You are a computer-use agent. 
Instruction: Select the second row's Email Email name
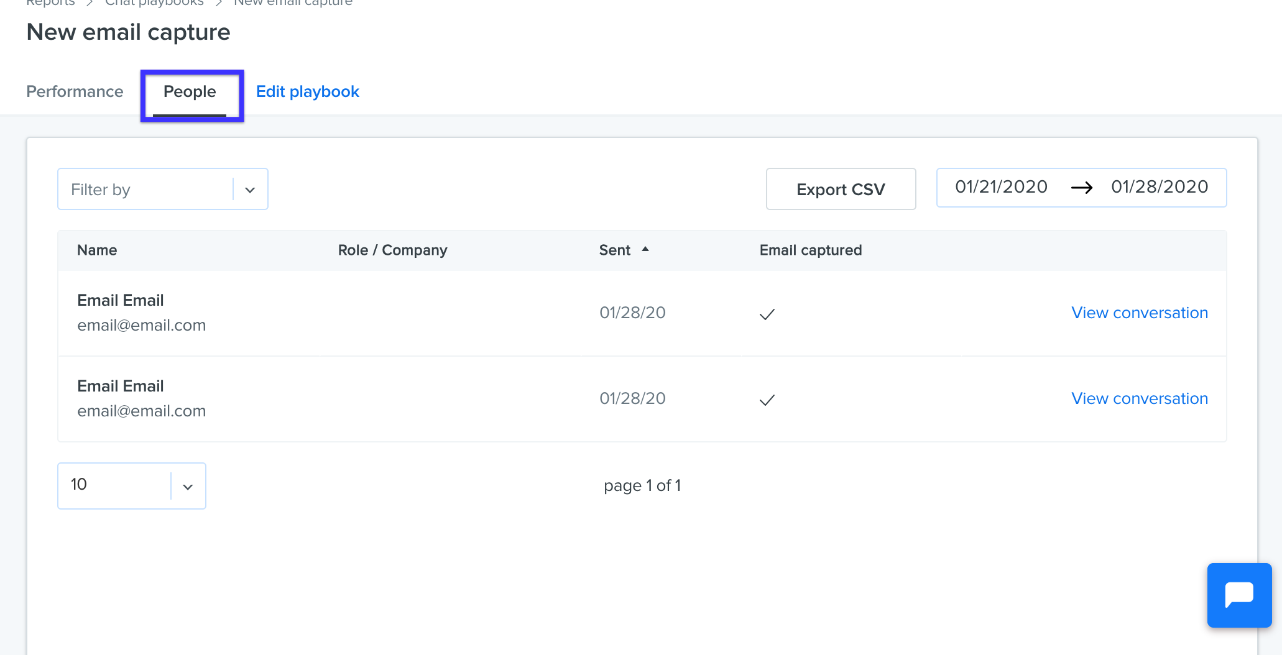[x=121, y=386]
